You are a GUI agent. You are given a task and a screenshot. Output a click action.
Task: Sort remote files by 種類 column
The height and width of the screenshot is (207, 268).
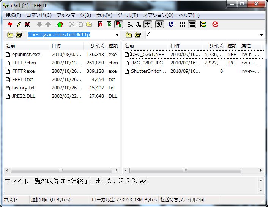click(232, 46)
